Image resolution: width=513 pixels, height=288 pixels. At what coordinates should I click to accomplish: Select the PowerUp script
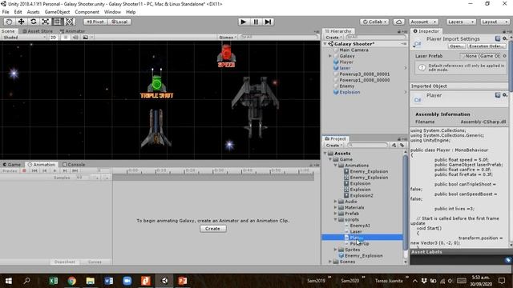pyautogui.click(x=359, y=244)
